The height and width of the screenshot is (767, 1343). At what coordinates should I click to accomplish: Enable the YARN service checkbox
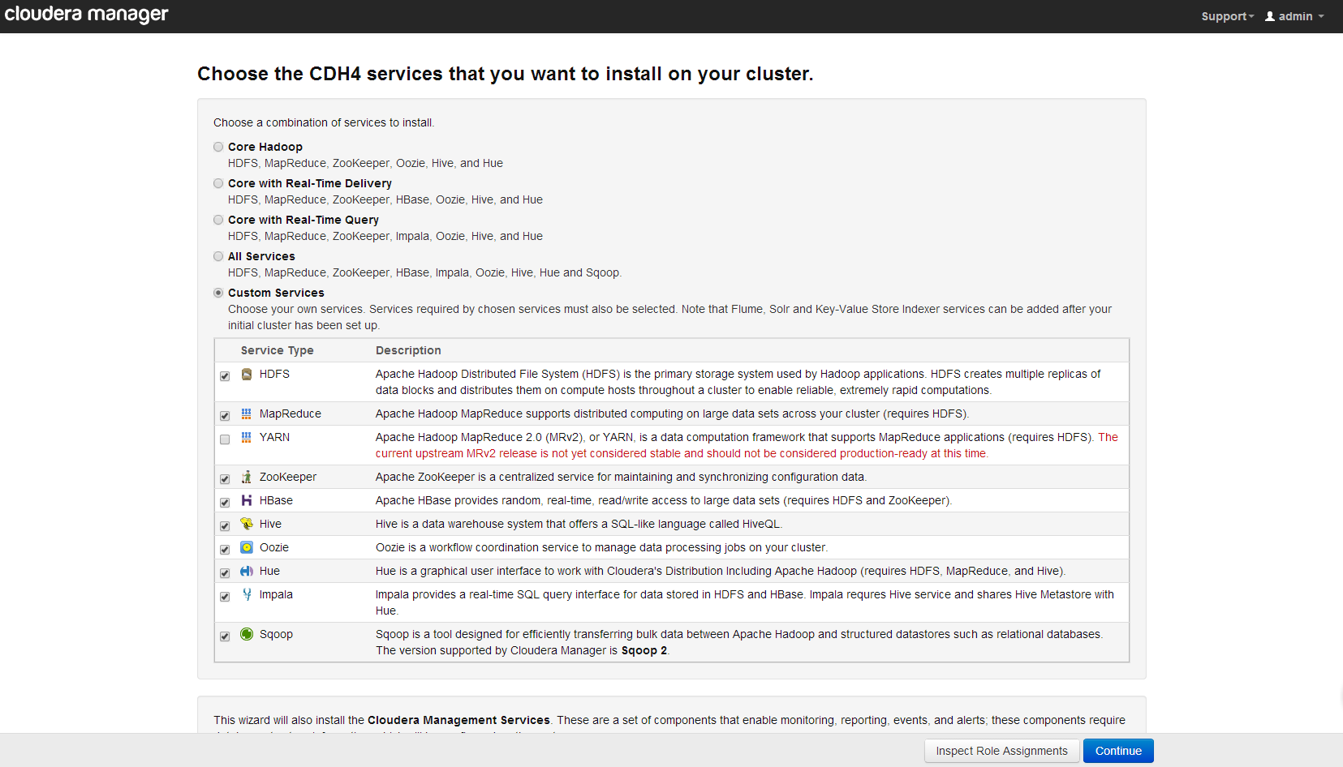click(x=225, y=439)
